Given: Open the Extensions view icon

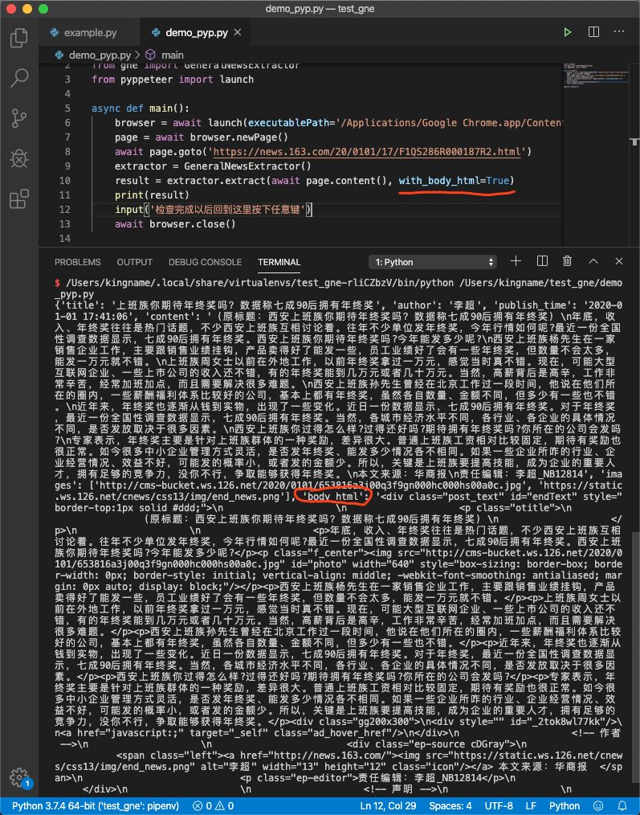Looking at the screenshot, I should 19,199.
